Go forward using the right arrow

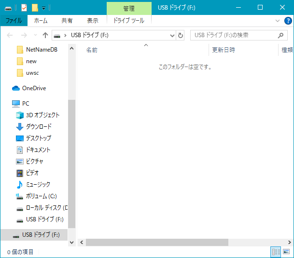coord(24,35)
